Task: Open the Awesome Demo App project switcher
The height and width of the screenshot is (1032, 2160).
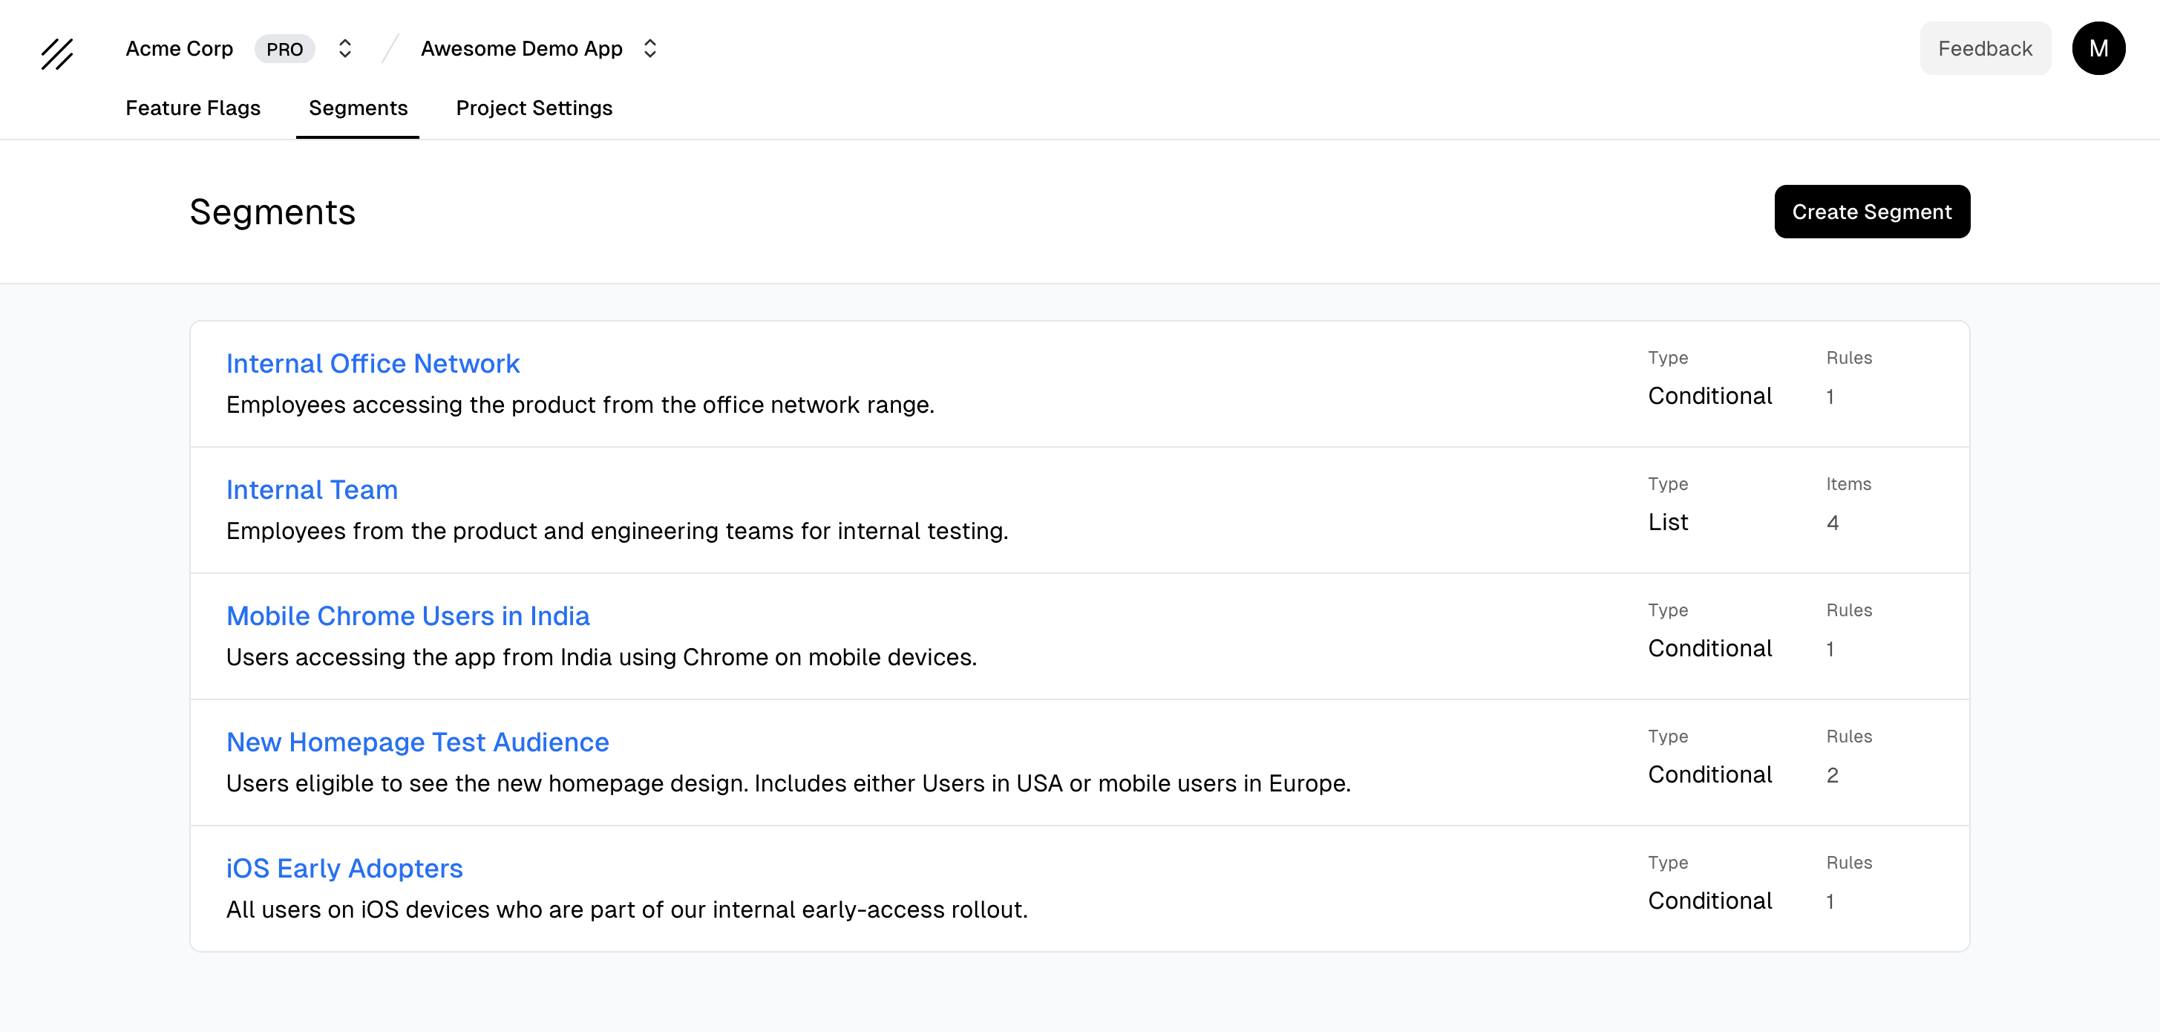Action: pyautogui.click(x=522, y=48)
